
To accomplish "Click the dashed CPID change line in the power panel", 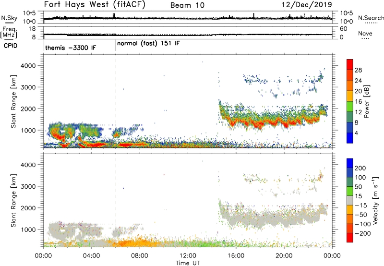I will [x=116, y=101].
